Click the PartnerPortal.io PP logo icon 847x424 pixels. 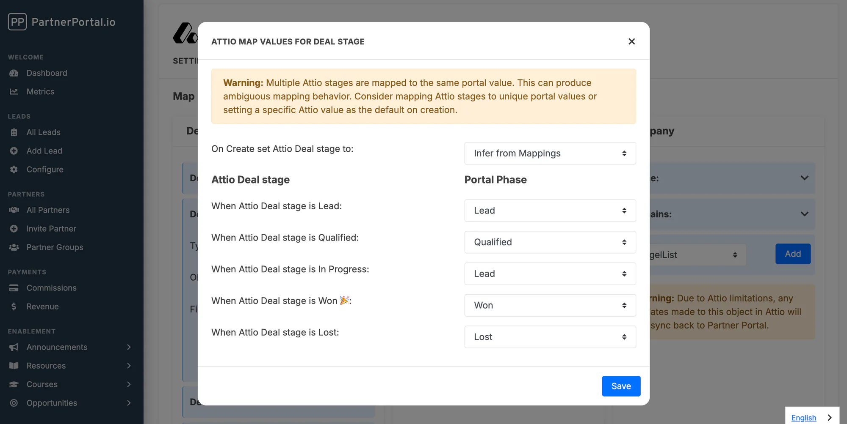[x=17, y=22]
